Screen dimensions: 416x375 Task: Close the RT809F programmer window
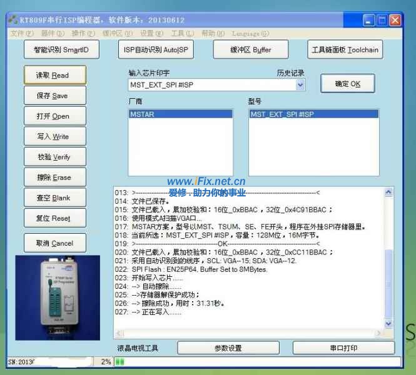395,20
